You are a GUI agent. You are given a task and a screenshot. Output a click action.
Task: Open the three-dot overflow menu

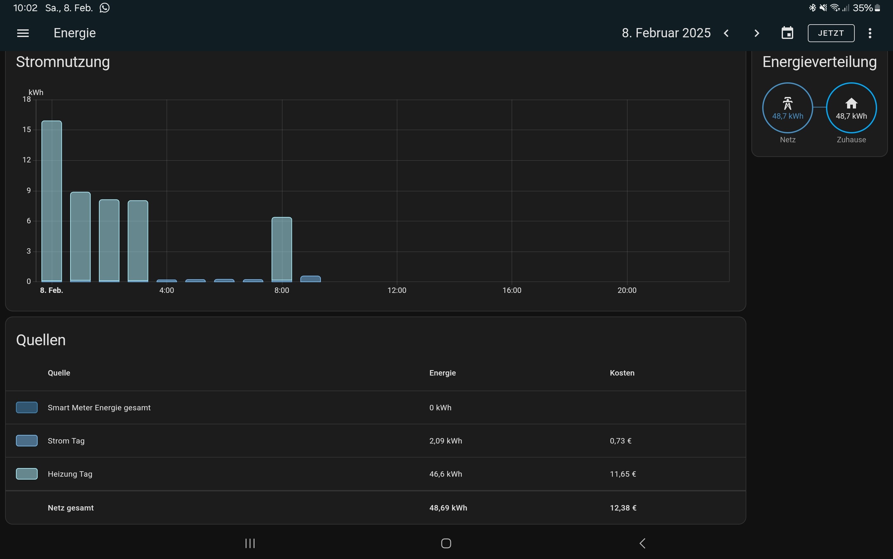tap(870, 33)
